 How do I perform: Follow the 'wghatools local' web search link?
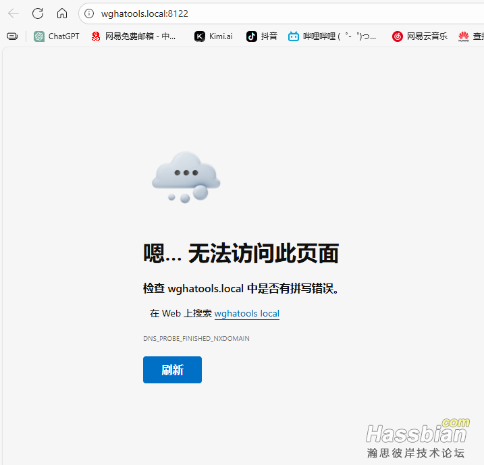pyautogui.click(x=246, y=314)
